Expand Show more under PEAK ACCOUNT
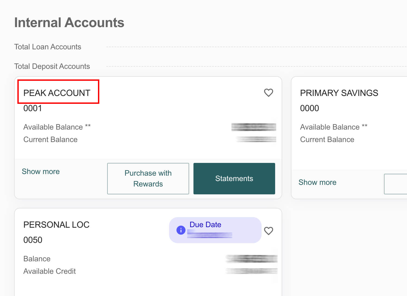Viewport: 407px width, 296px height. coord(41,171)
